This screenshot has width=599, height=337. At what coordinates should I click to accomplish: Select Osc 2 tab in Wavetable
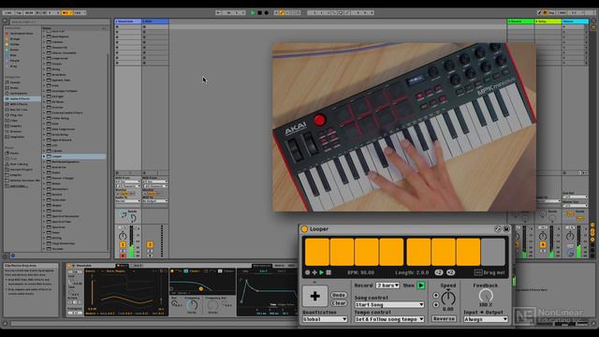coord(138,266)
